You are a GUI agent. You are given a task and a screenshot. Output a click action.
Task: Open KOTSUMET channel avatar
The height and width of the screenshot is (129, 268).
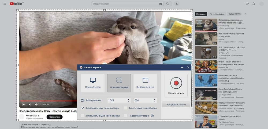click(21, 117)
